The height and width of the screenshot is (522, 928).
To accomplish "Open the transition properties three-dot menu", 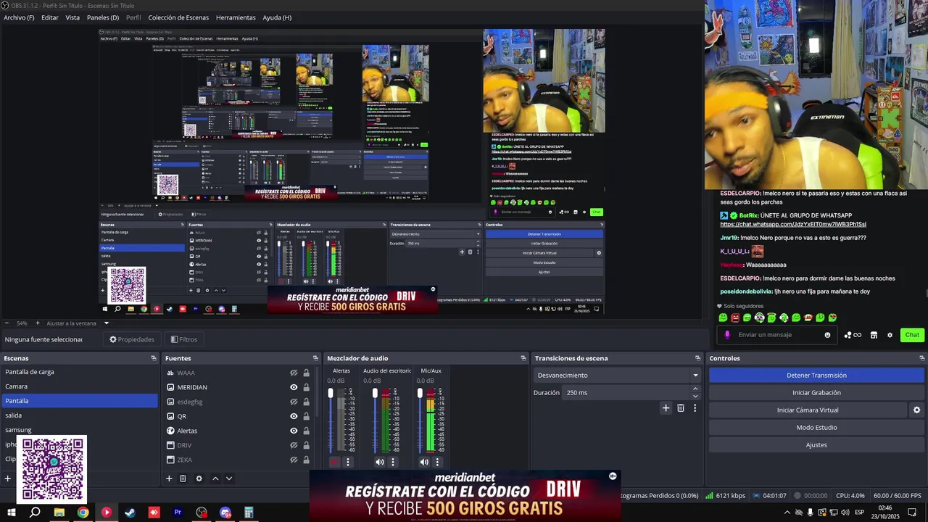I will [695, 408].
